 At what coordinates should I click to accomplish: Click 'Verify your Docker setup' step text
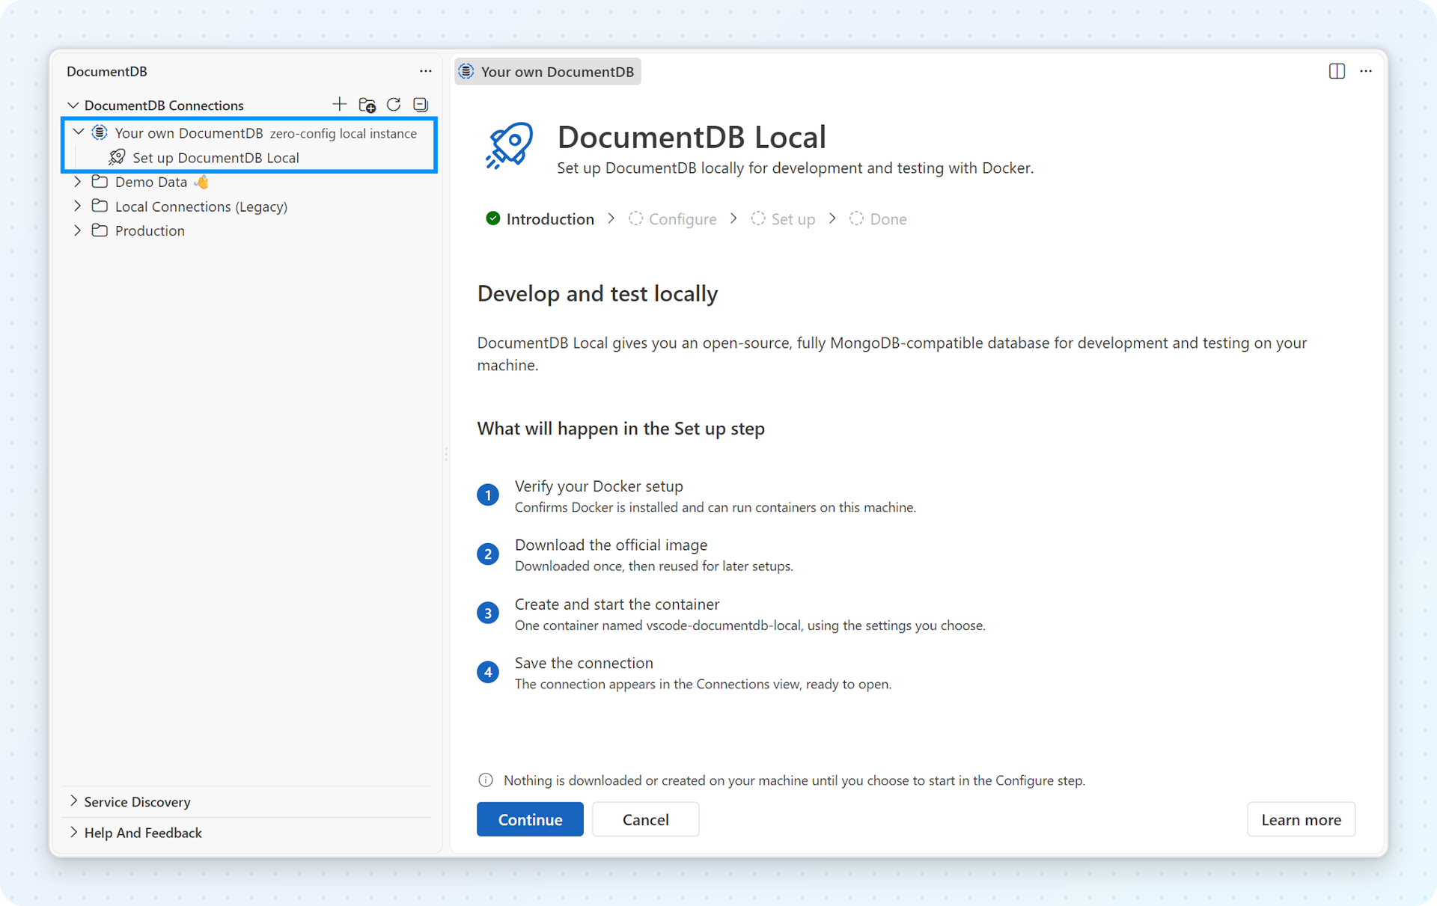coord(599,486)
